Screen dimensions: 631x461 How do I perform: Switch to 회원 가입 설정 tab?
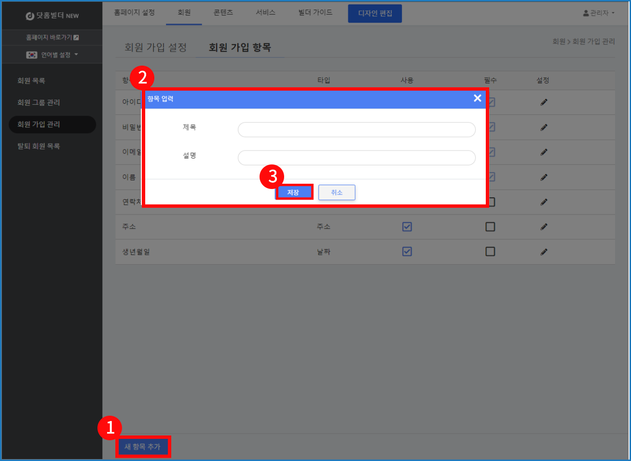point(155,47)
